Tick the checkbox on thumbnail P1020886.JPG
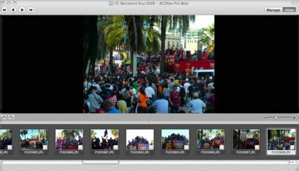 (80, 147)
